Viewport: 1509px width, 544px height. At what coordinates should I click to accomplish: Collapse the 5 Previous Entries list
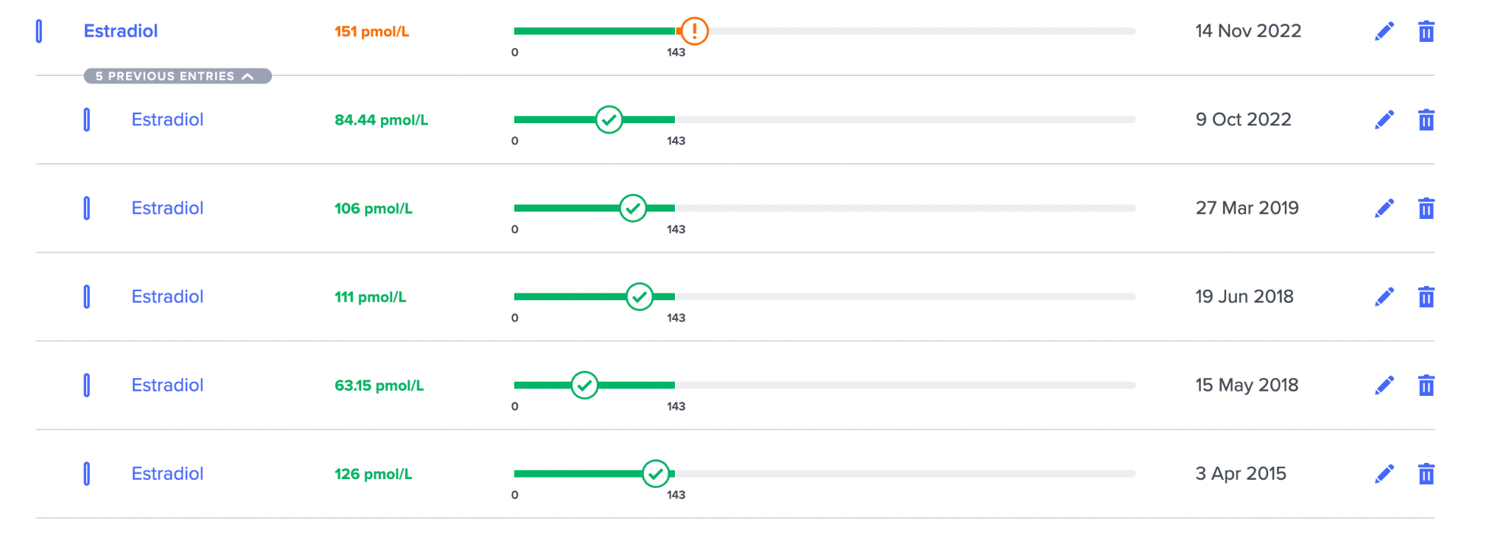pyautogui.click(x=178, y=76)
